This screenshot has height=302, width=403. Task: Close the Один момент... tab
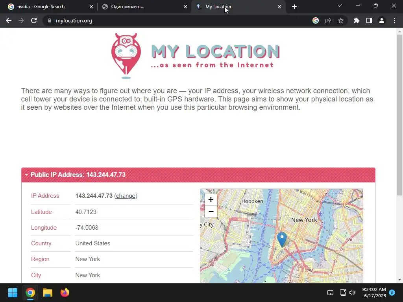tap(185, 7)
